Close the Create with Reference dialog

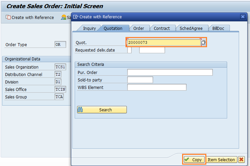242,17
